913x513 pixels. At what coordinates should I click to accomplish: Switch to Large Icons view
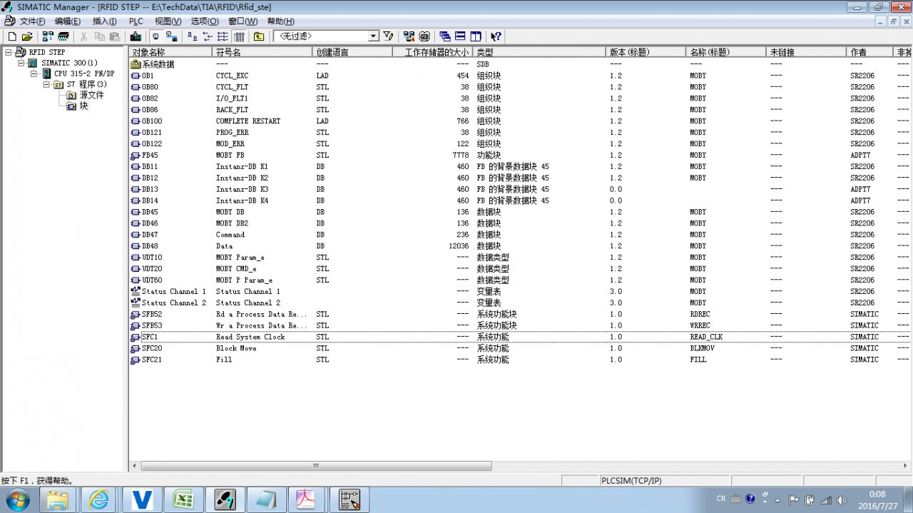[x=193, y=36]
